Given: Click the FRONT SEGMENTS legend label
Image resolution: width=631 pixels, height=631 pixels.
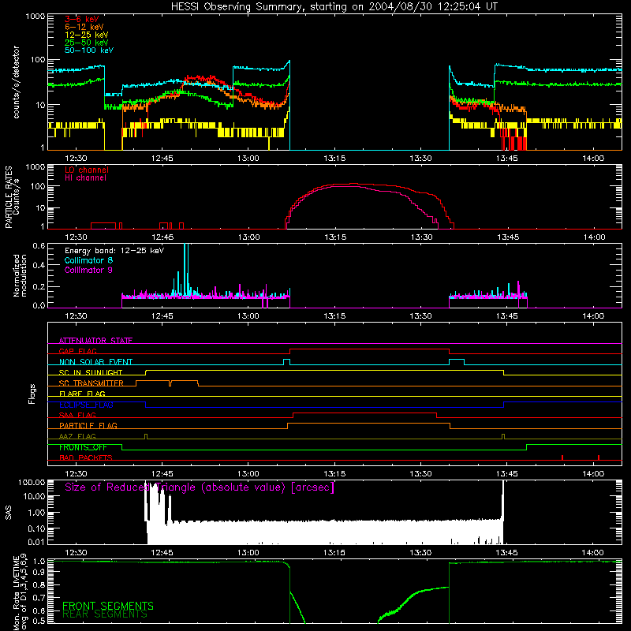Looking at the screenshot, I should click(x=108, y=606).
